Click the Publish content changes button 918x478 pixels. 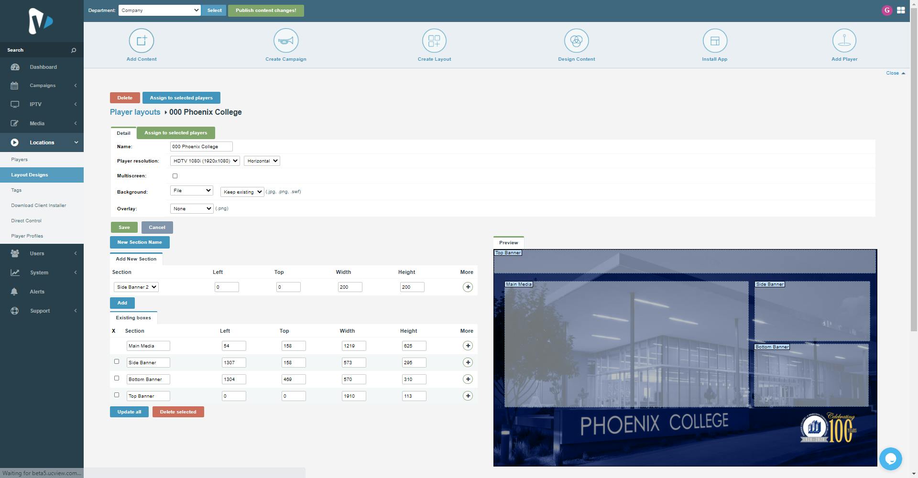tap(266, 10)
